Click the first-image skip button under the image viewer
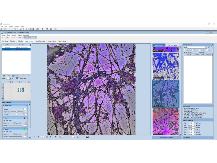The image size is (217, 163). tap(34, 137)
